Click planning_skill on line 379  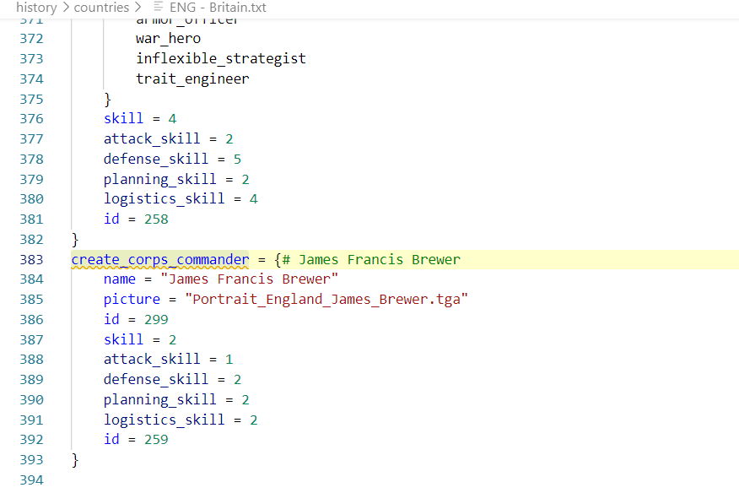(159, 179)
